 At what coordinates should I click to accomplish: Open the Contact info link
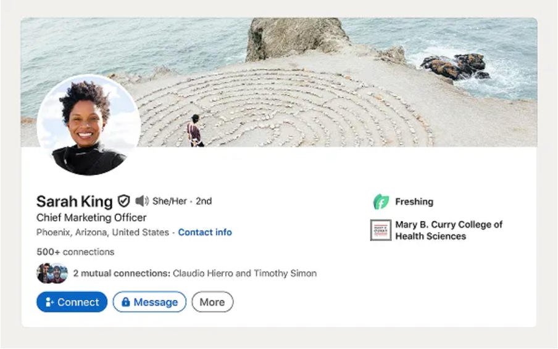click(205, 232)
